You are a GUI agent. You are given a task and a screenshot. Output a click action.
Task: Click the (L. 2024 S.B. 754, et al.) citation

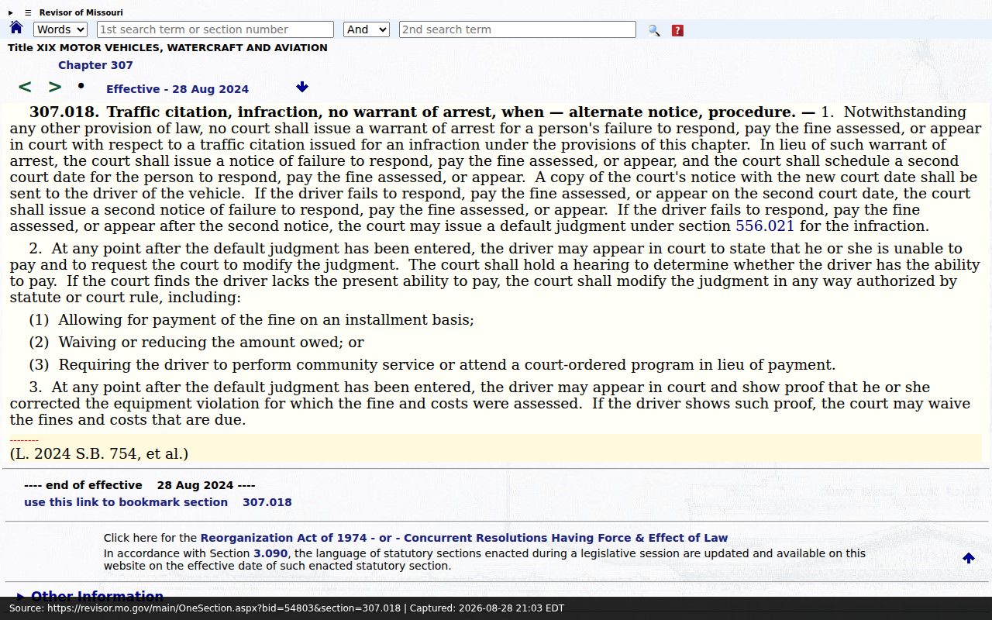coord(99,454)
